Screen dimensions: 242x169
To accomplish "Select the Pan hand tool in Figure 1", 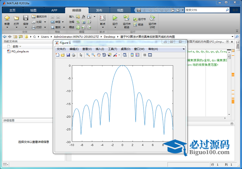I will click(98, 55).
